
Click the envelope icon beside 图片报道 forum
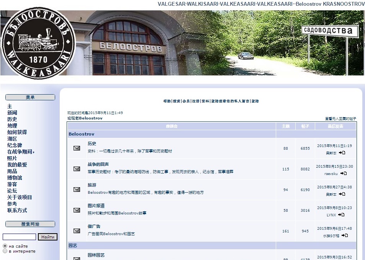coord(77,210)
